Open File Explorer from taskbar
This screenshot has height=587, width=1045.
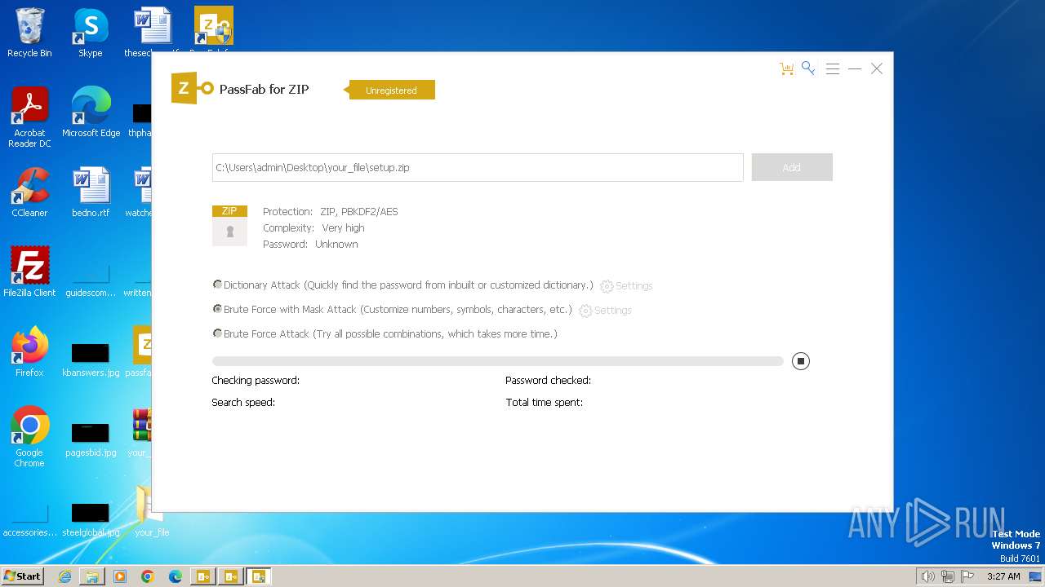[x=92, y=576]
